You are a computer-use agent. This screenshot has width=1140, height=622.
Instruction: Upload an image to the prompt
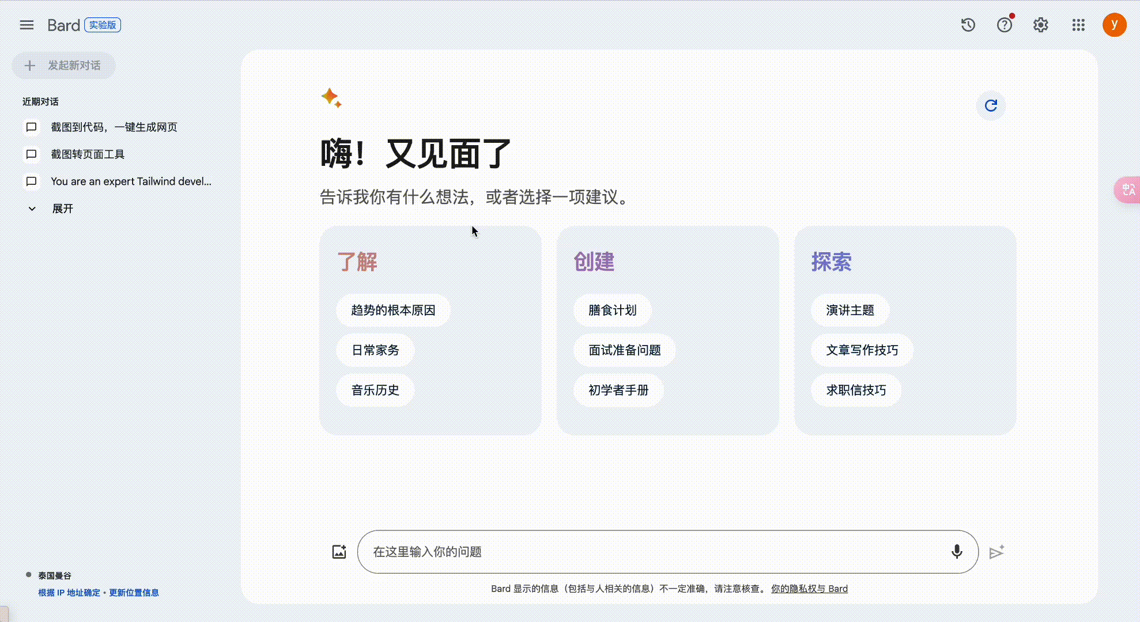click(339, 551)
